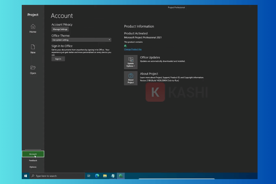Click the Project app icon in taskbar
The width and height of the screenshot is (276, 184).
pyautogui.click(x=121, y=176)
